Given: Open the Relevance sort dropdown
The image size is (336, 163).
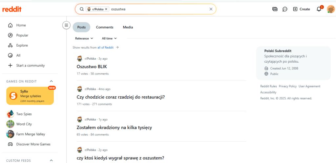Looking at the screenshot, I should click(x=84, y=38).
